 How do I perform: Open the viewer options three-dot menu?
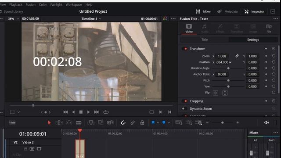[173, 18]
